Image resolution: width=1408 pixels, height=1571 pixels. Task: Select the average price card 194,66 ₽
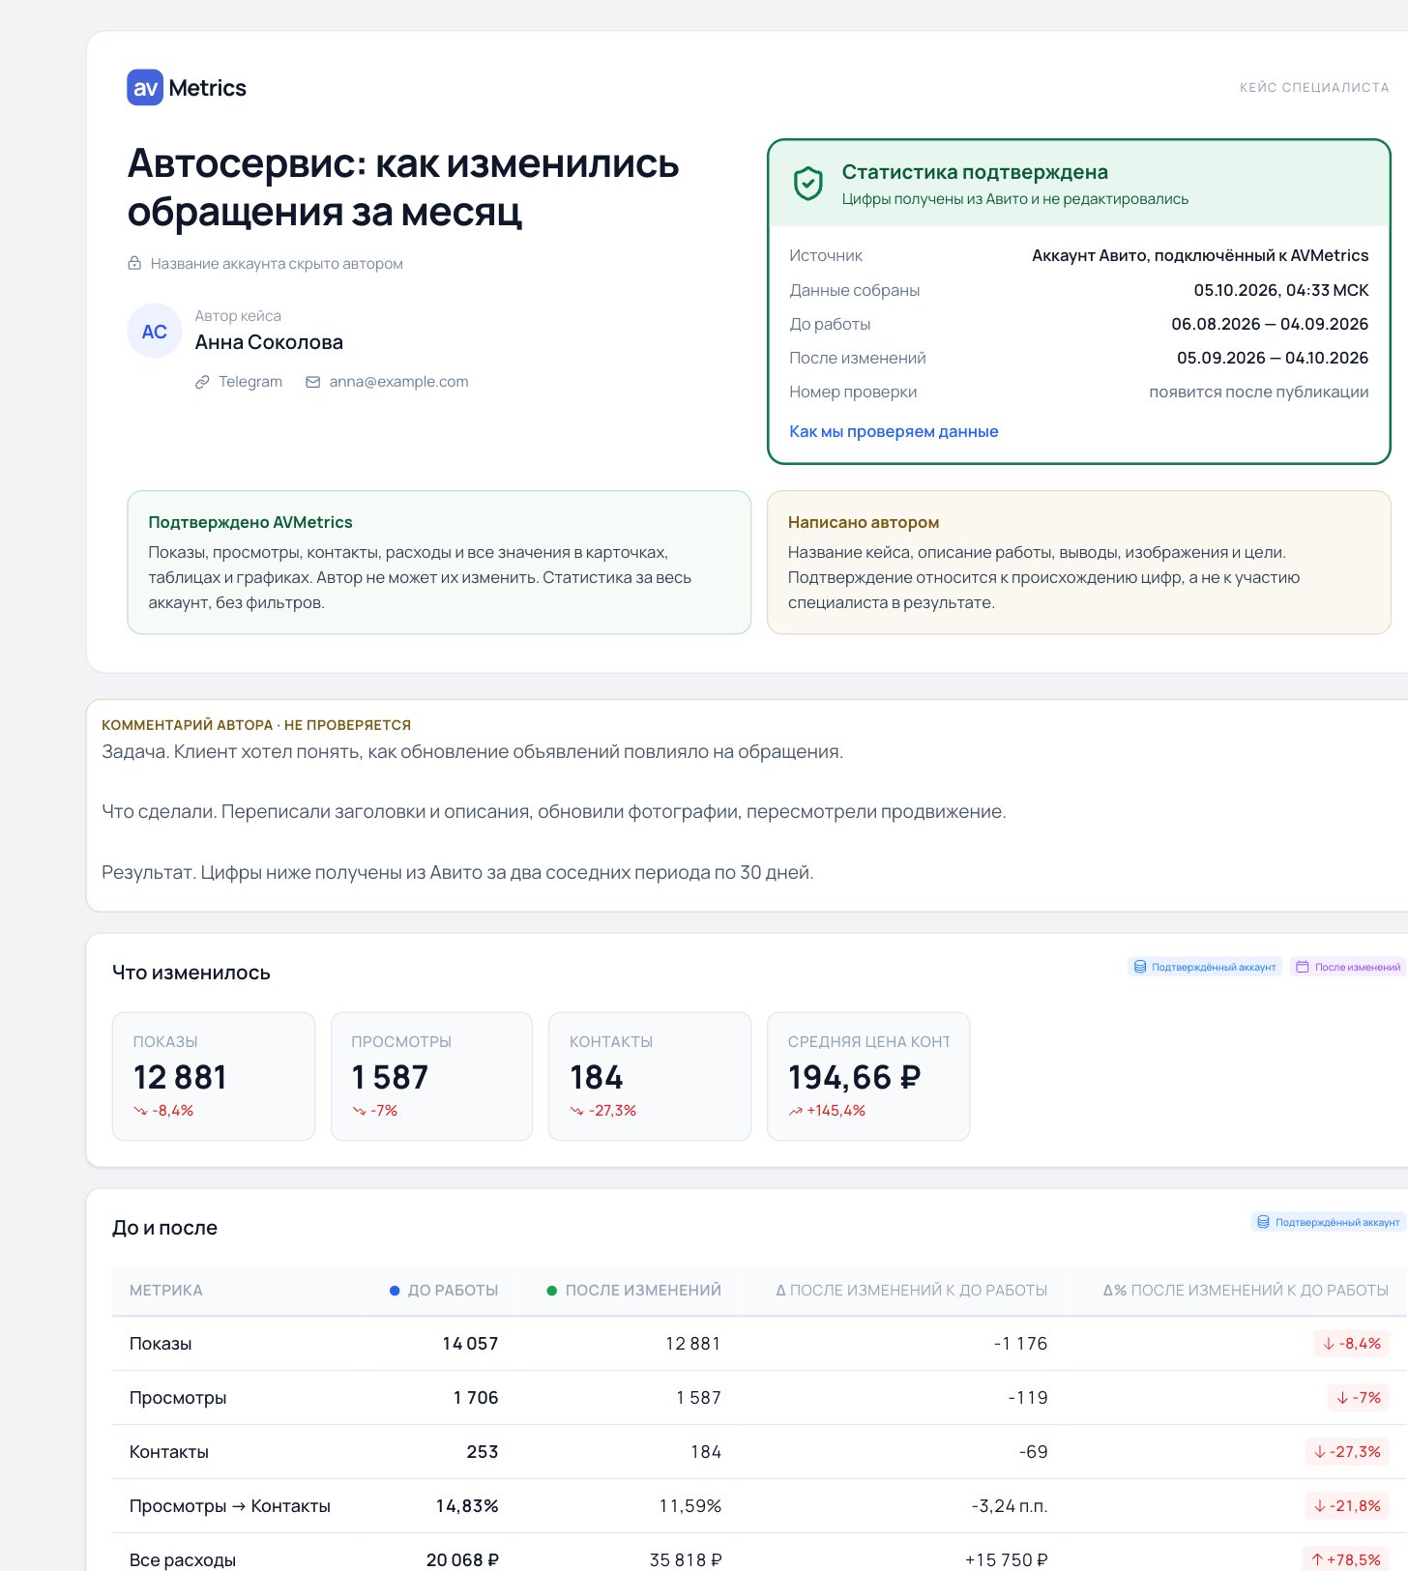[868, 1076]
